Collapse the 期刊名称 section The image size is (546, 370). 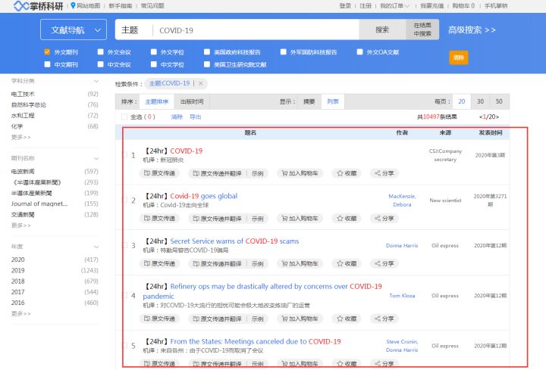(96, 158)
